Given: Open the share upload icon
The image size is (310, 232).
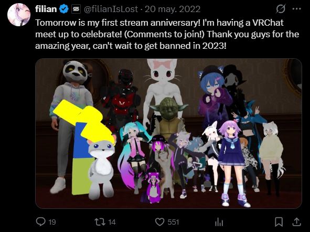Looking at the screenshot, I should (x=296, y=222).
